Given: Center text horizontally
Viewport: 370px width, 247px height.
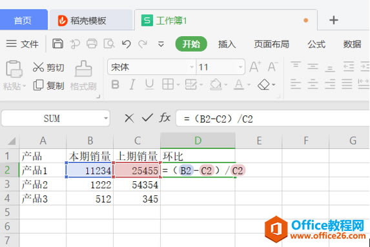Looking at the screenshot, I should tap(313, 84).
